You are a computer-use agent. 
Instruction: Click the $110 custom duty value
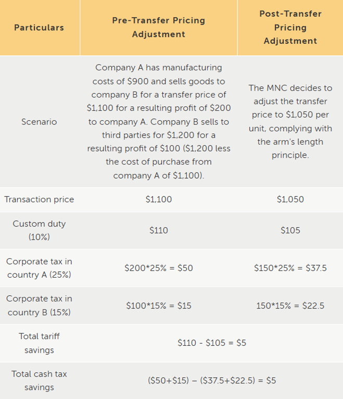click(159, 230)
